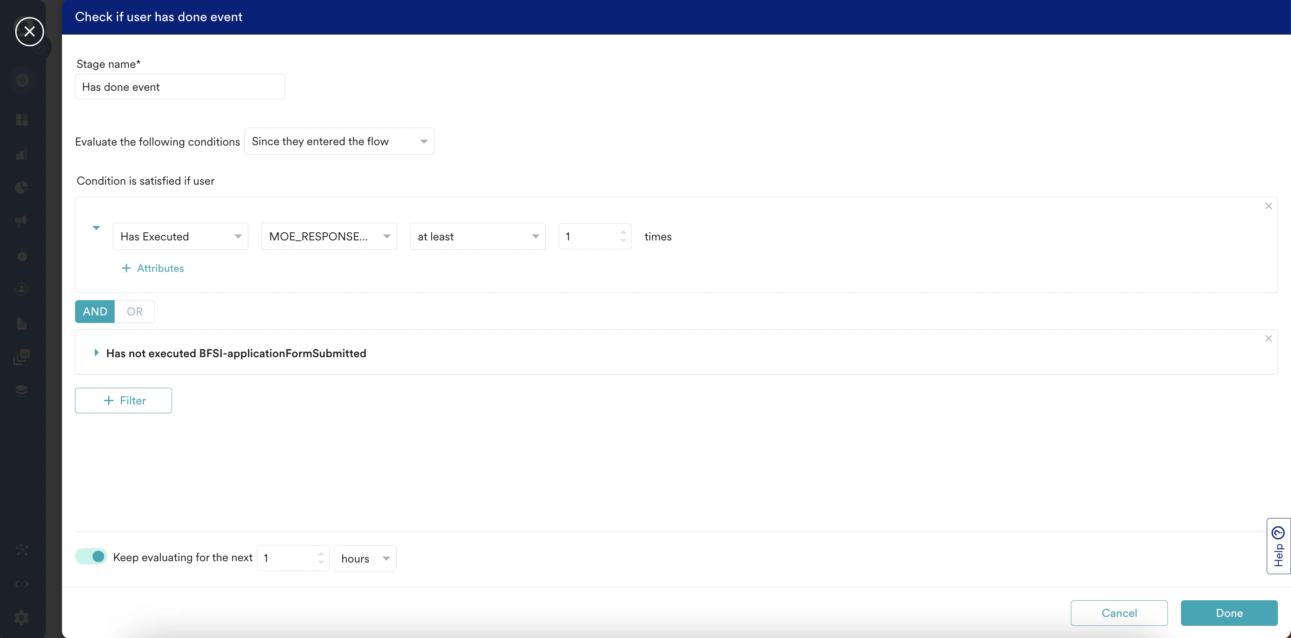Open the code brackets sidebar icon
This screenshot has width=1291, height=638.
[x=22, y=584]
